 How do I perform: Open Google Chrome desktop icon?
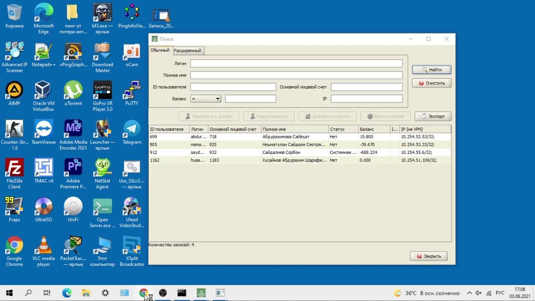(14, 251)
